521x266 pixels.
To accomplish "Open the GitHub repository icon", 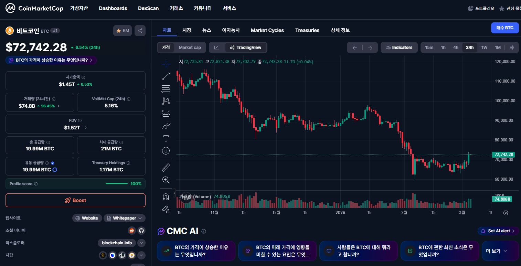I will pos(141,231).
